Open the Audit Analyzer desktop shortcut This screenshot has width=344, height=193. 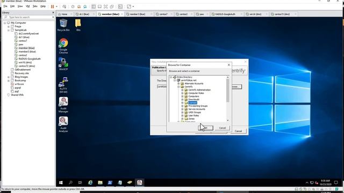(x=63, y=124)
